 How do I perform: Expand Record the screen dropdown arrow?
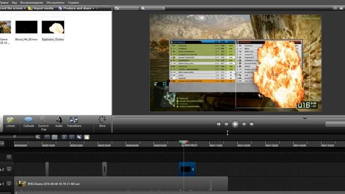click(25, 9)
